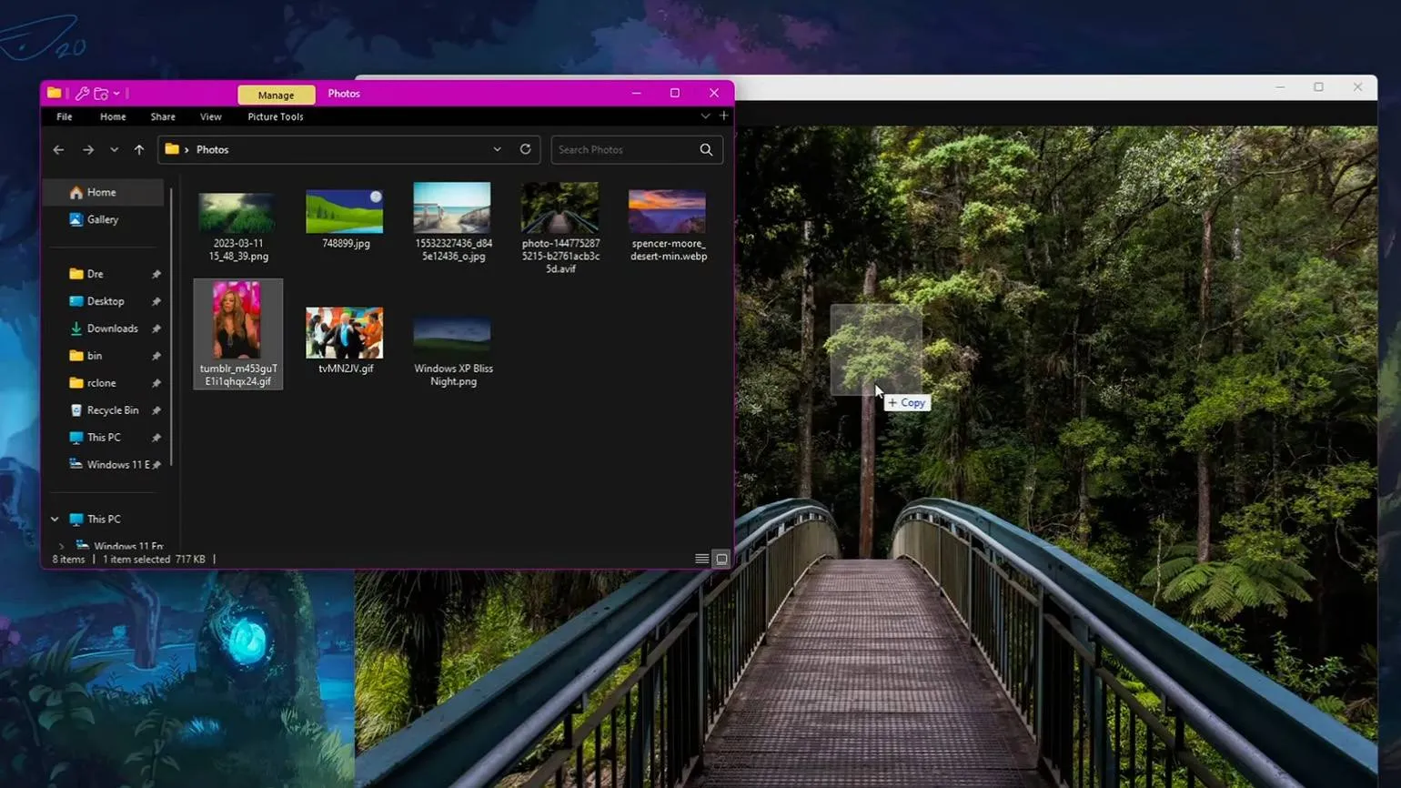Expand the address bar history dropdown
Image resolution: width=1401 pixels, height=788 pixels.
pyautogui.click(x=497, y=149)
